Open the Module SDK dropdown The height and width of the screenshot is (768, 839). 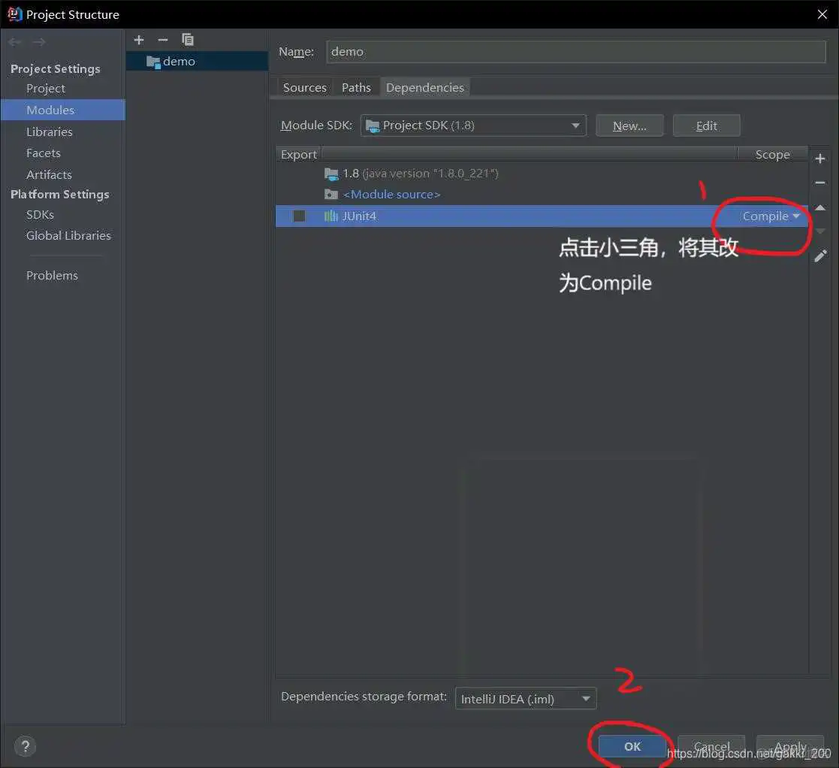tap(575, 125)
